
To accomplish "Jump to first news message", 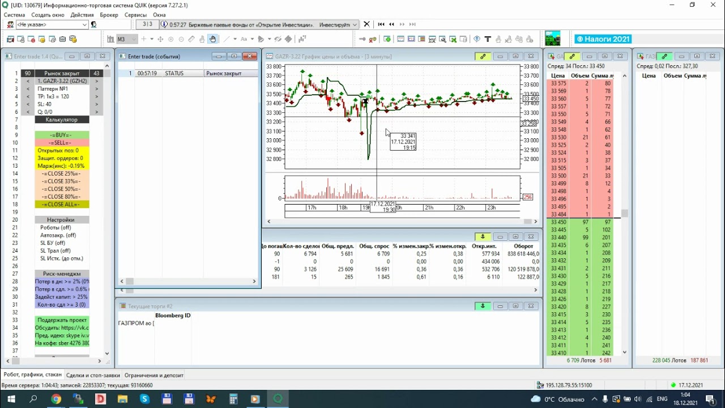I will [x=381, y=24].
